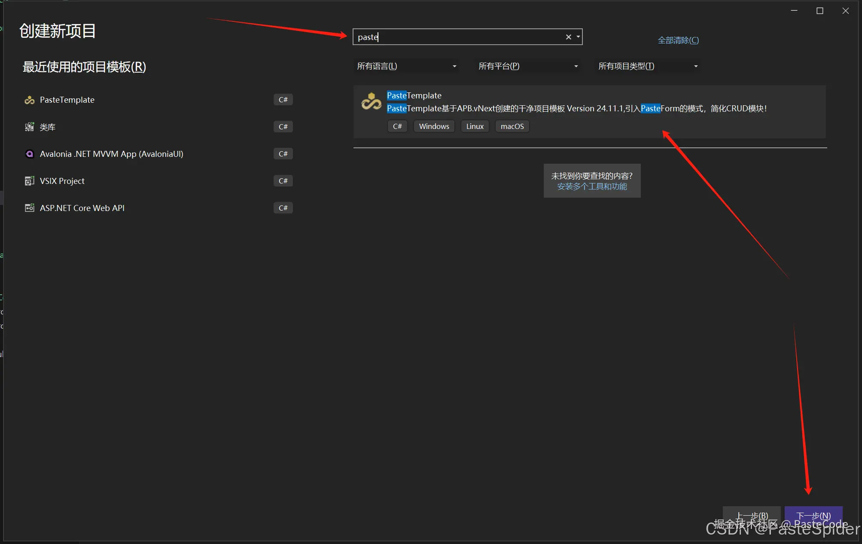Select Avalonia .NET MVVM App recent template
Screen dimensions: 862x544
click(112, 154)
